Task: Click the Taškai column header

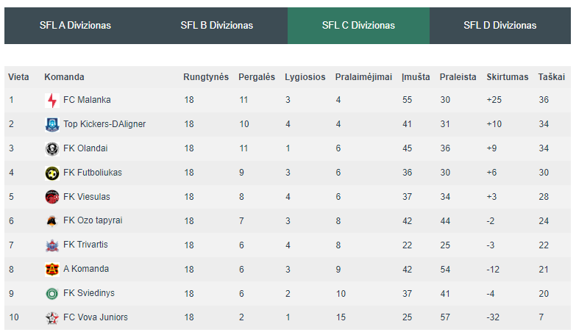Action: click(x=552, y=77)
